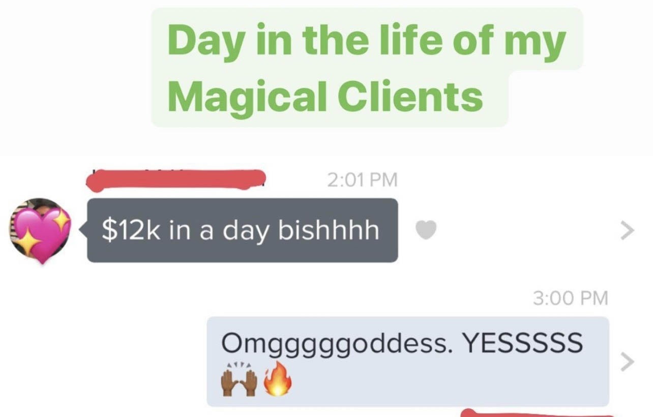The width and height of the screenshot is (653, 417).
Task: Click the word "Magical" in caption
Action: tap(247, 97)
